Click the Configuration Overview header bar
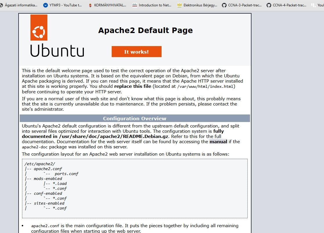The image size is (324, 233). click(x=135, y=118)
